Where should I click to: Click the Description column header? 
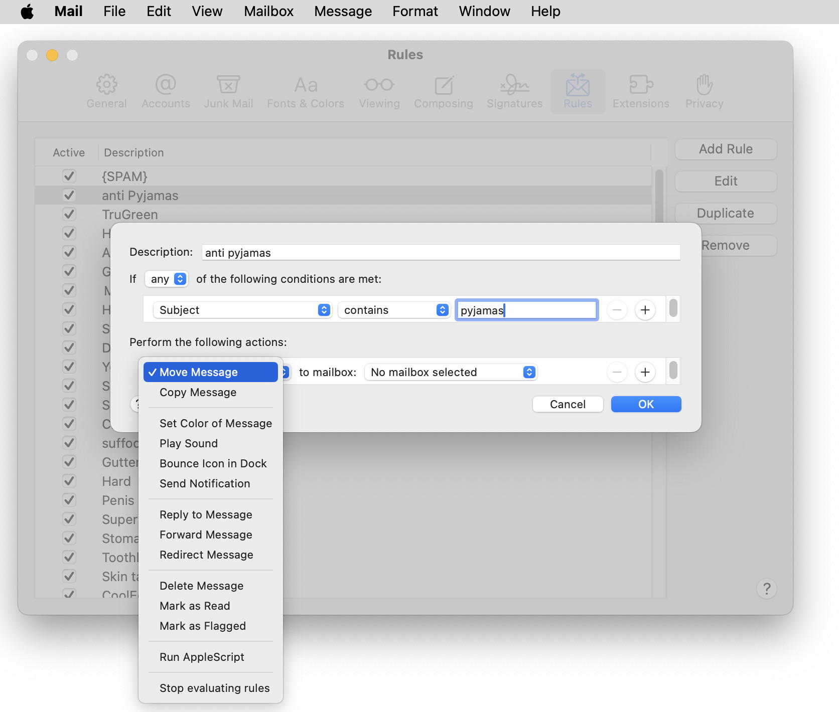[x=134, y=152]
